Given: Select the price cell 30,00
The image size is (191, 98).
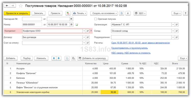Looking at the screenshot, I should [110, 92].
